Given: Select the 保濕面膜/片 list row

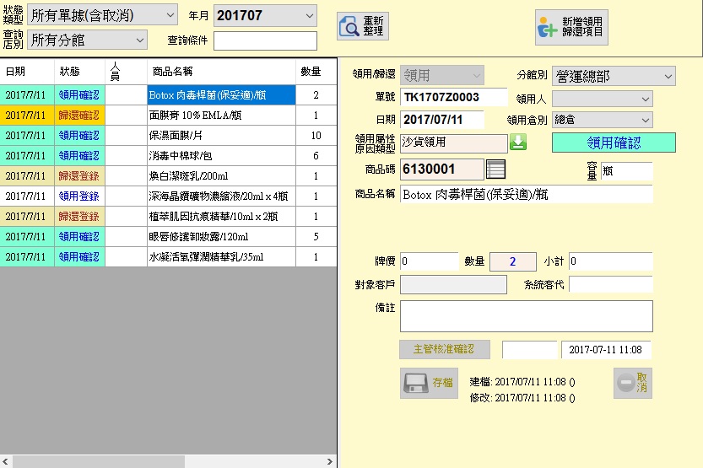Looking at the screenshot, I should click(x=220, y=135).
